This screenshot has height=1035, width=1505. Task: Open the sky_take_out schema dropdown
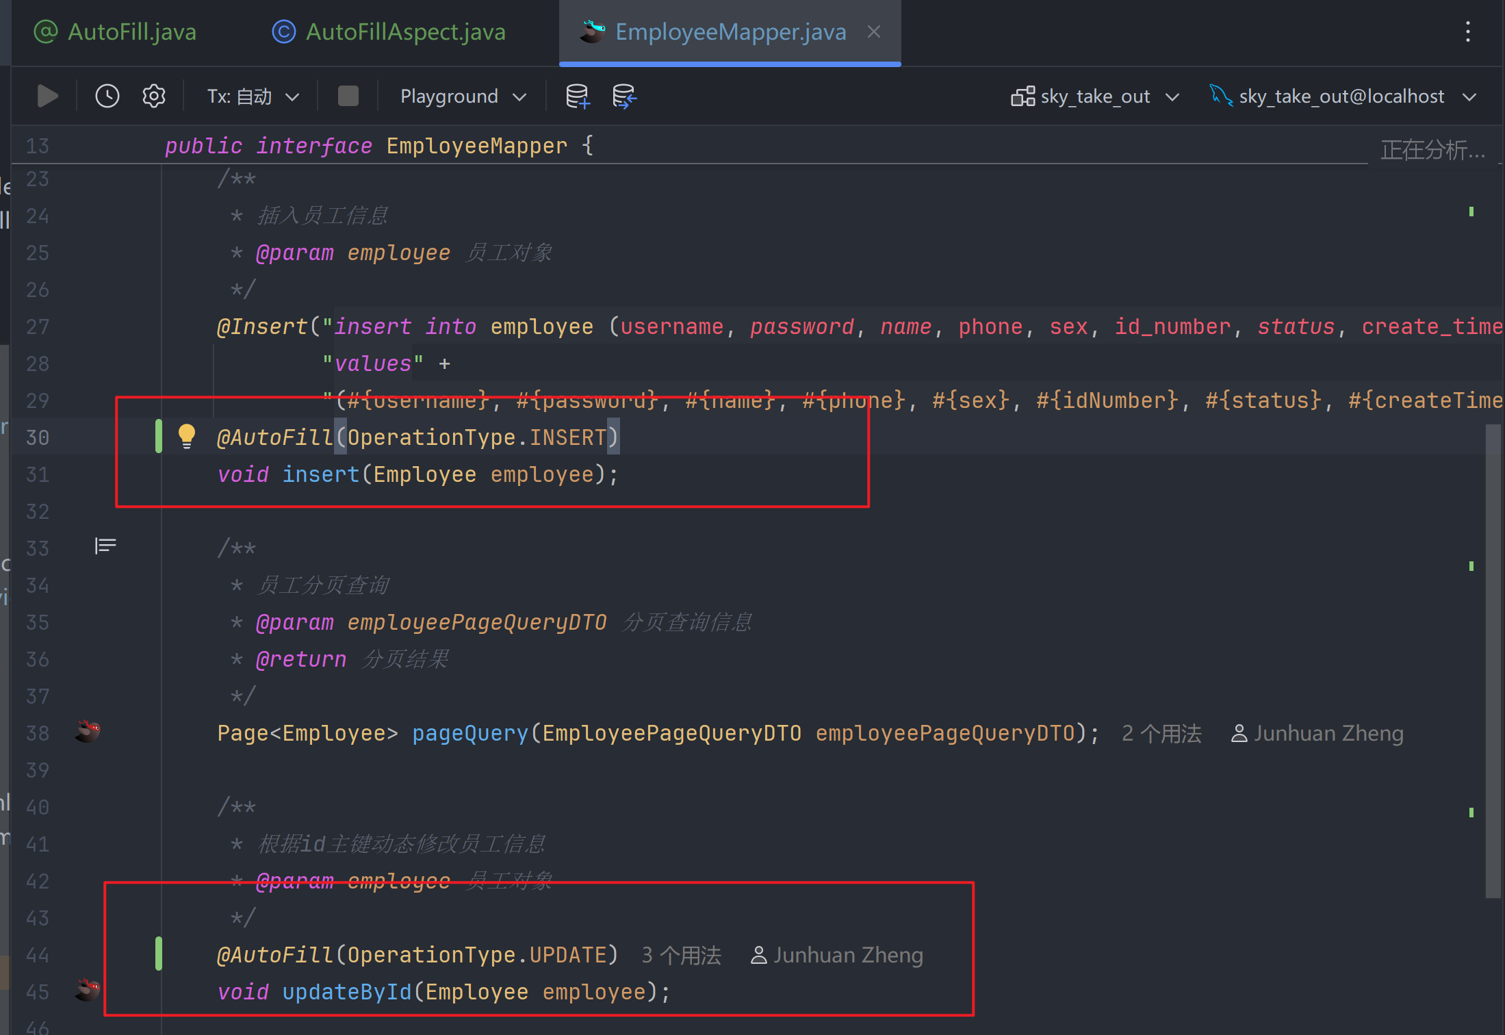(1095, 97)
